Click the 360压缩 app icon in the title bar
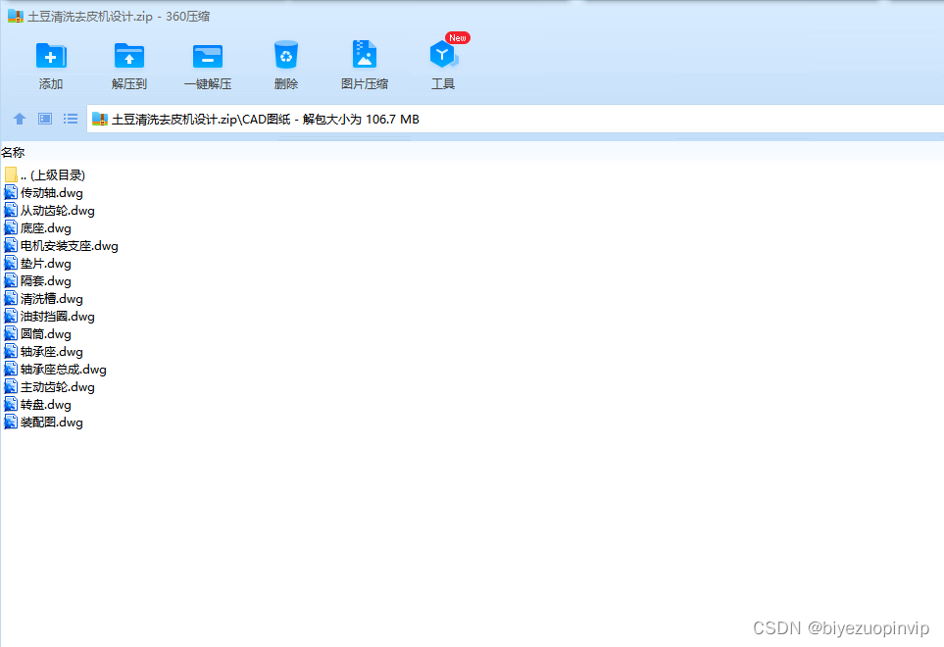The height and width of the screenshot is (647, 944). pyautogui.click(x=15, y=16)
